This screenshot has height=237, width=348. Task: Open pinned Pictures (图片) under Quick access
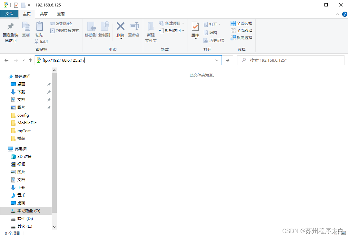(x=18, y=108)
